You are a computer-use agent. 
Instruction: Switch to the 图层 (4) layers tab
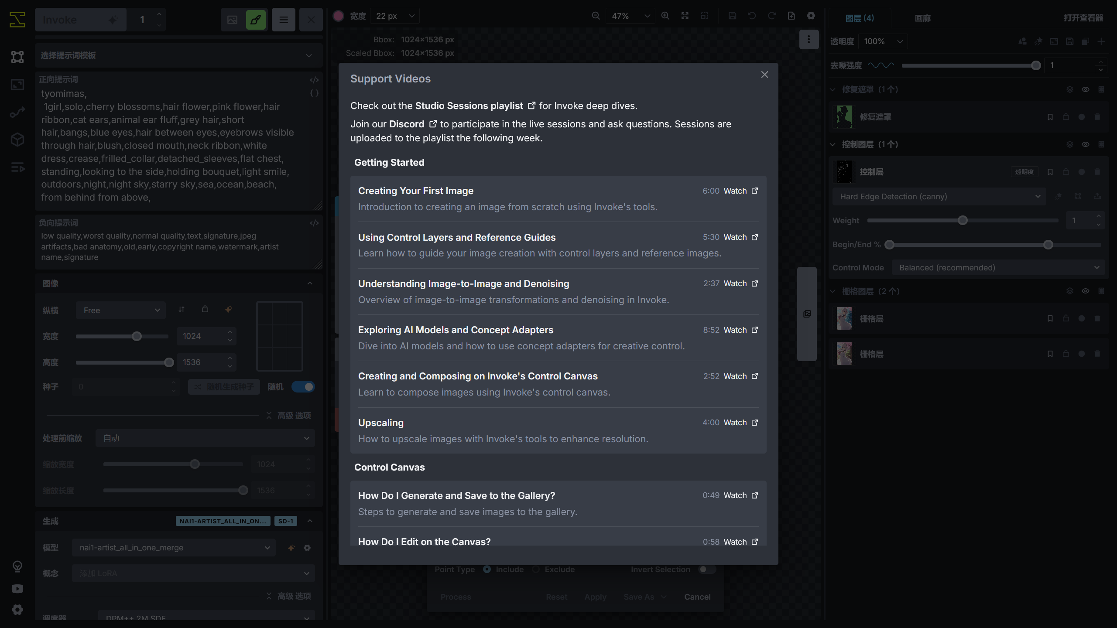click(x=859, y=18)
